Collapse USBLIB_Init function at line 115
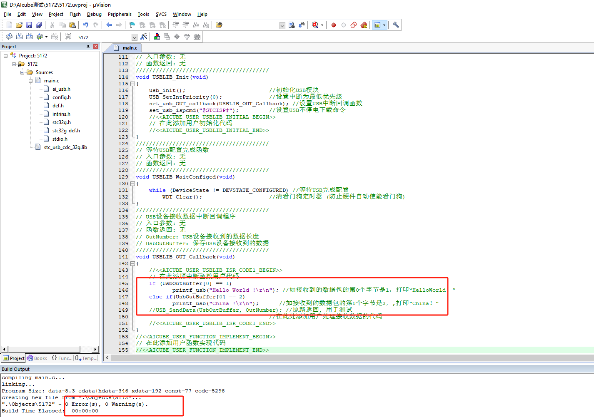 coord(132,84)
